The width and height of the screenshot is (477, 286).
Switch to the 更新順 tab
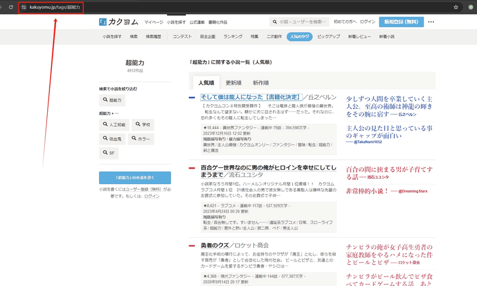click(233, 83)
